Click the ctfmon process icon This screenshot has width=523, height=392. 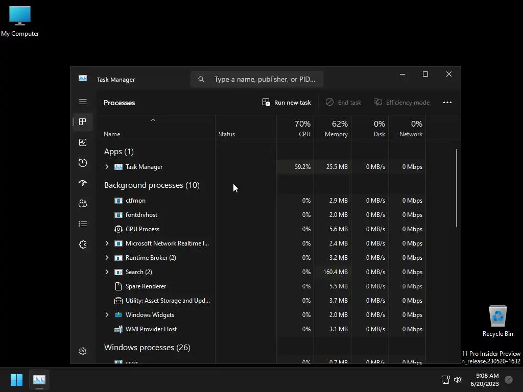click(x=118, y=201)
